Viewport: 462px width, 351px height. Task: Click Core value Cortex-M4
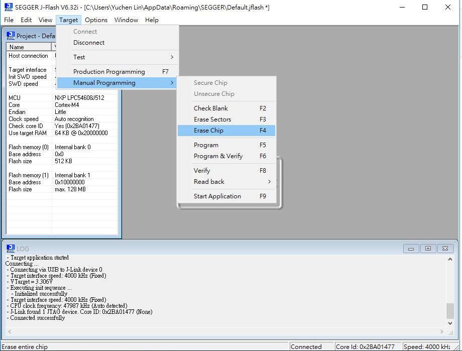[67, 105]
